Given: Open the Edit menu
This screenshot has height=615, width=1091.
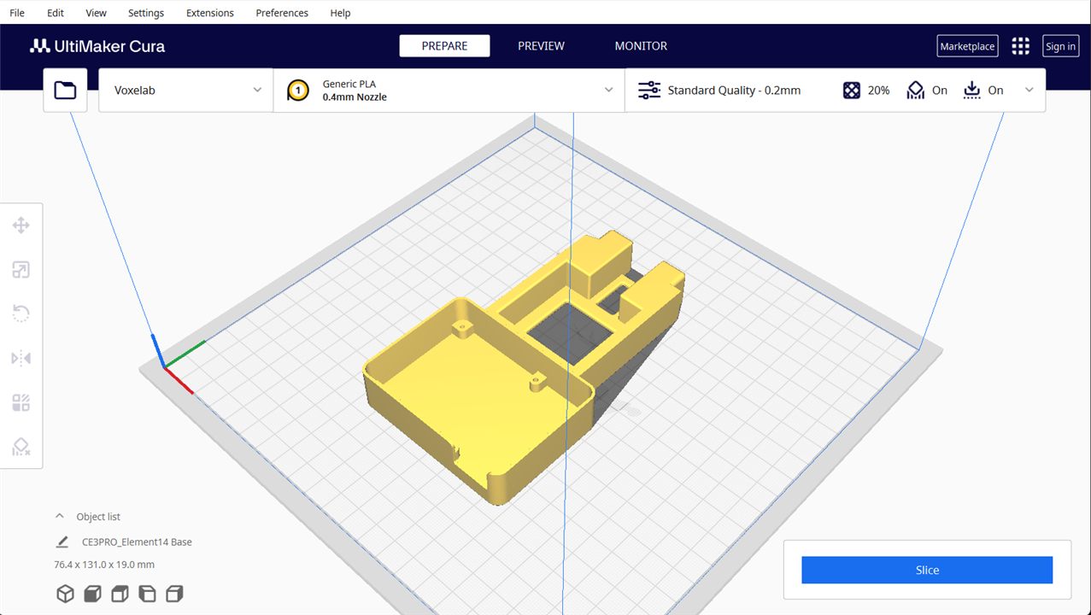Looking at the screenshot, I should pos(56,13).
